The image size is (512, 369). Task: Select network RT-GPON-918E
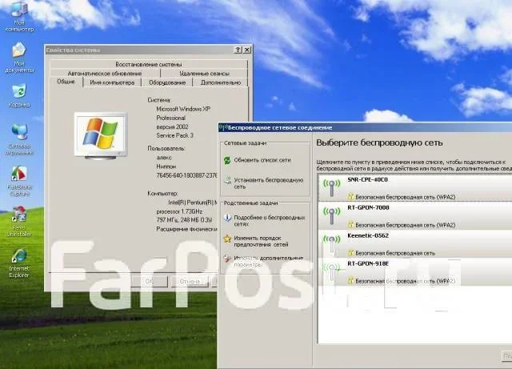click(415, 272)
